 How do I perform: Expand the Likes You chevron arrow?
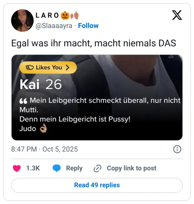tap(67, 68)
